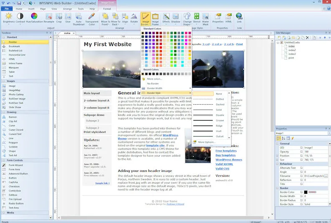Switch to the Format ribbon tab

(x=107, y=9)
